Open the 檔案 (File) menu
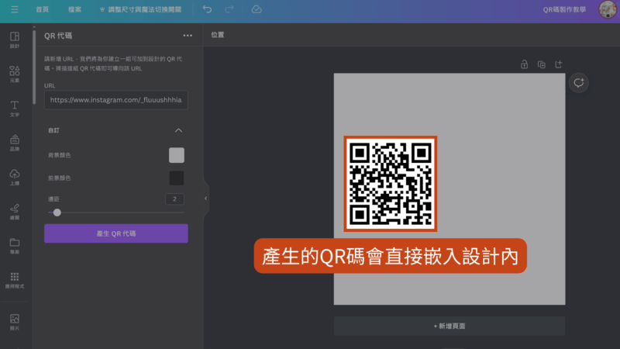Viewport: 620px width, 349px height. click(74, 9)
